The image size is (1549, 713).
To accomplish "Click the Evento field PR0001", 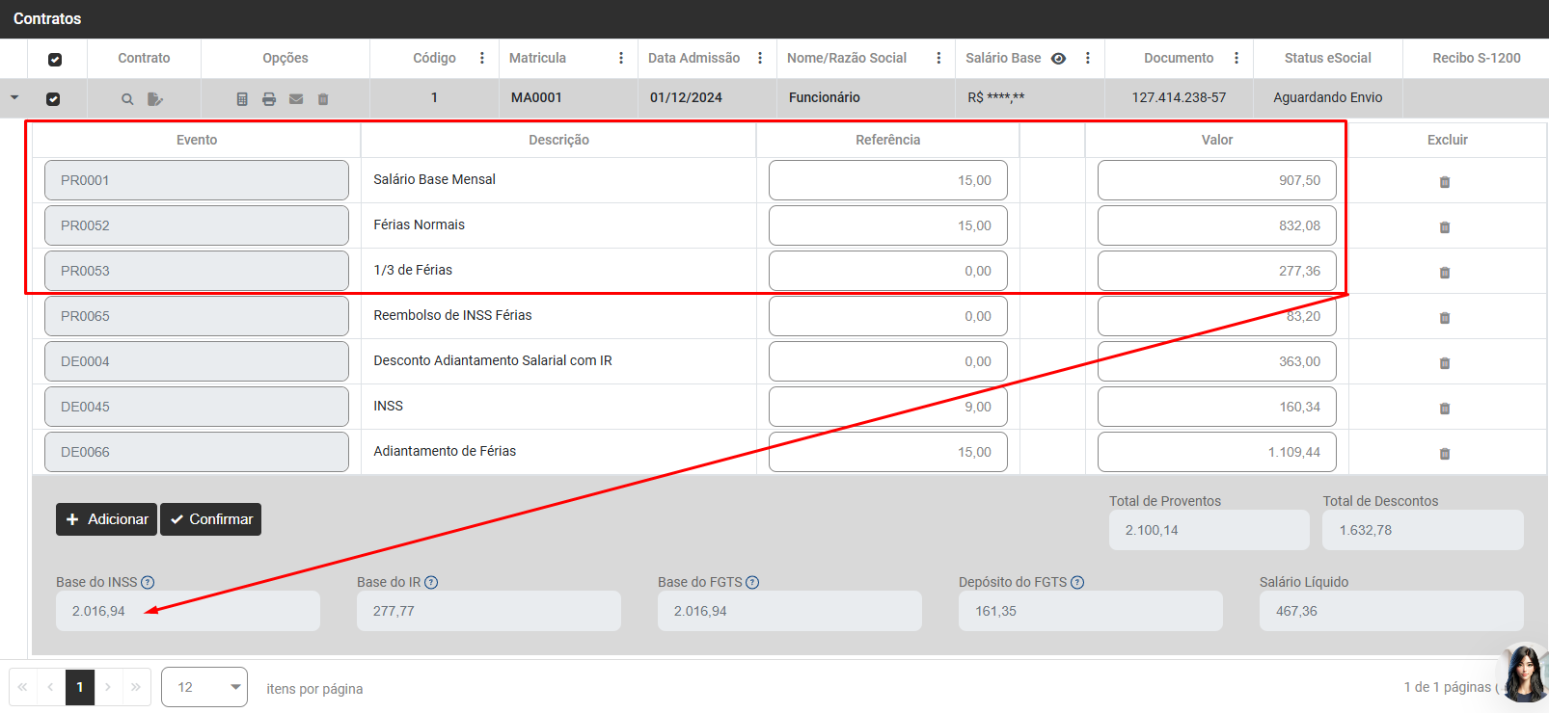I will (x=197, y=180).
